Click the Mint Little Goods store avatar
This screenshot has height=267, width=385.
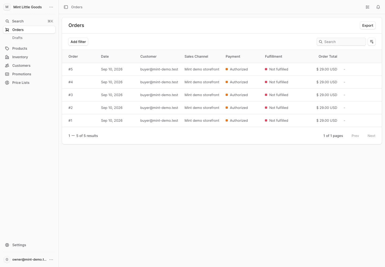pos(7,7)
